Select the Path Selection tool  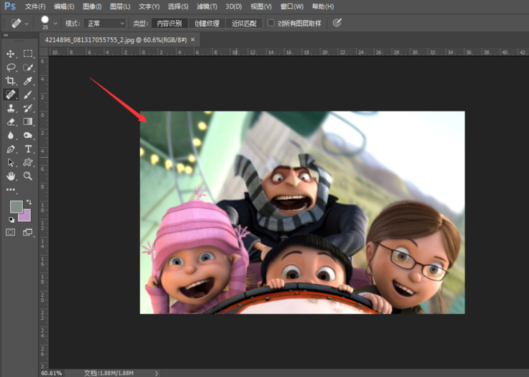(x=11, y=163)
